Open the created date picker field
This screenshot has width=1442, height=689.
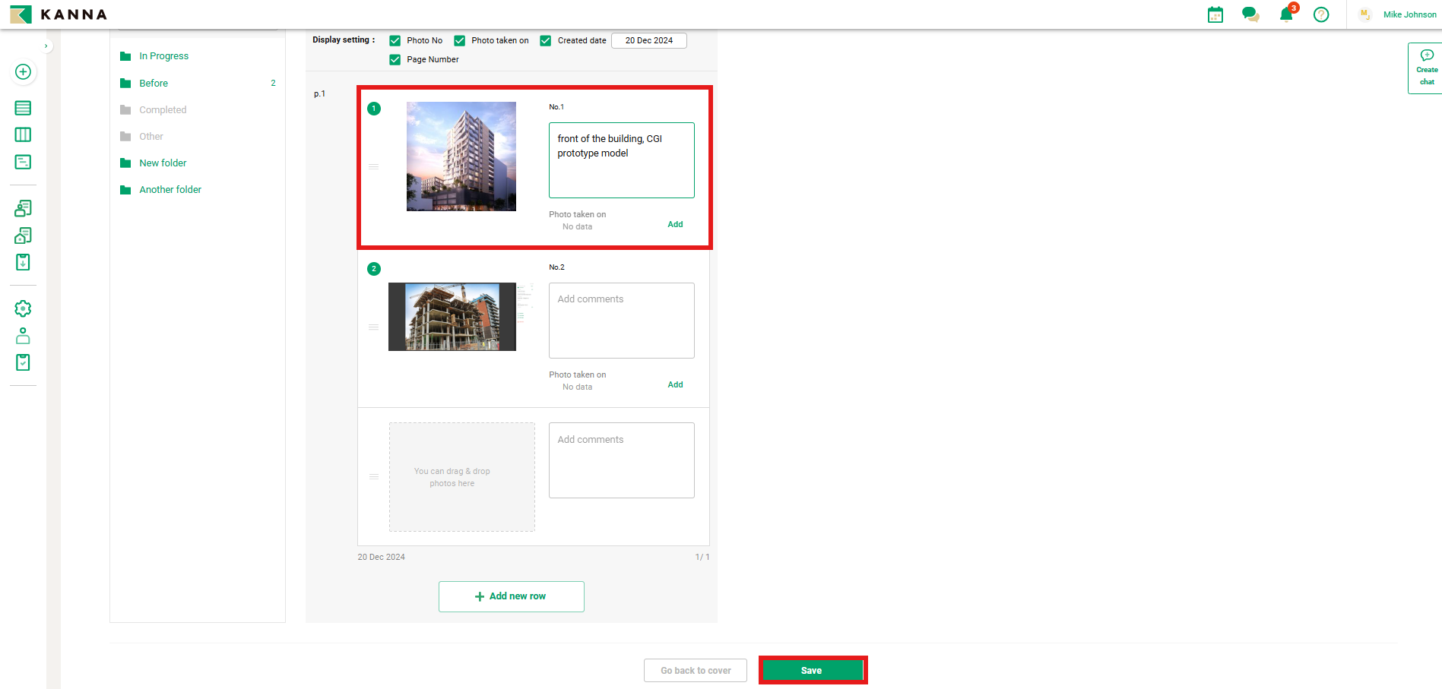pos(648,41)
